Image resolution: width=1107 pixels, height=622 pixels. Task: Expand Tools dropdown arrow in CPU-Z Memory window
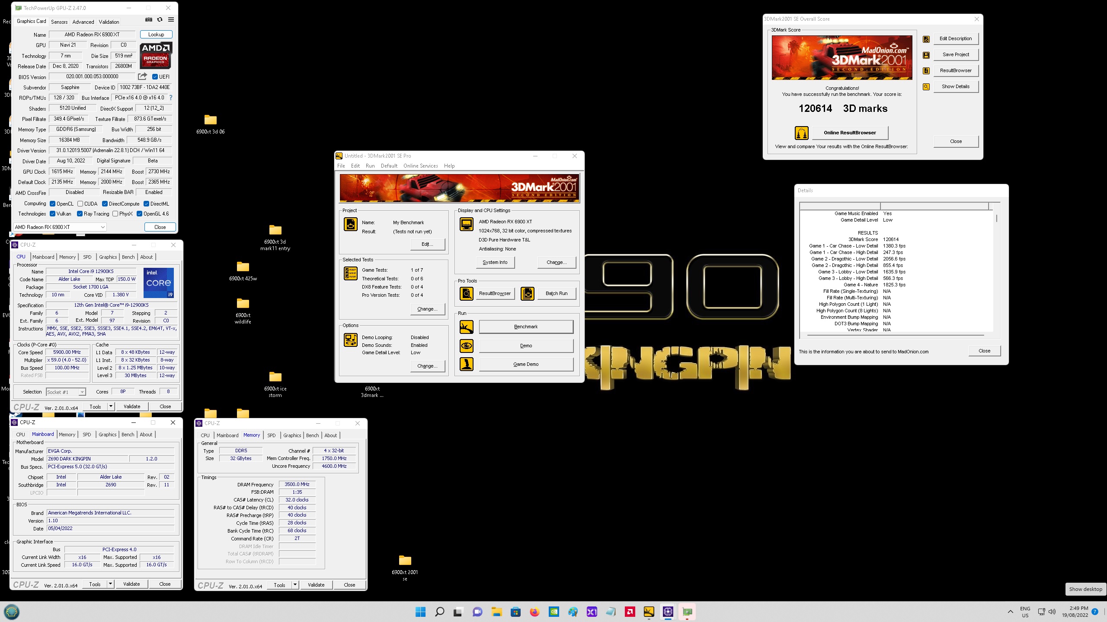(x=295, y=585)
